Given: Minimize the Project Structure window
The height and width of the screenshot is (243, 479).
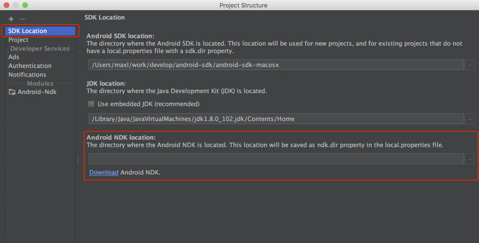Looking at the screenshot, I should [16, 5].
